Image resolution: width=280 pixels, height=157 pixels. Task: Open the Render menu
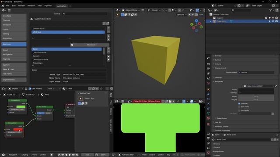point(21,6)
